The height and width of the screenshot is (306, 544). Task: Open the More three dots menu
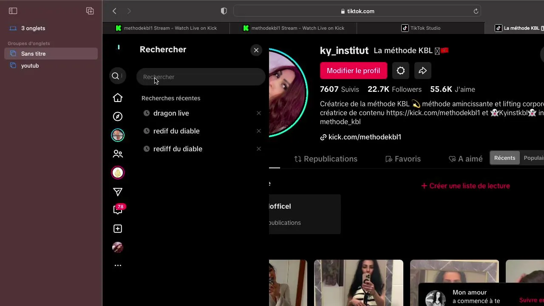click(118, 265)
